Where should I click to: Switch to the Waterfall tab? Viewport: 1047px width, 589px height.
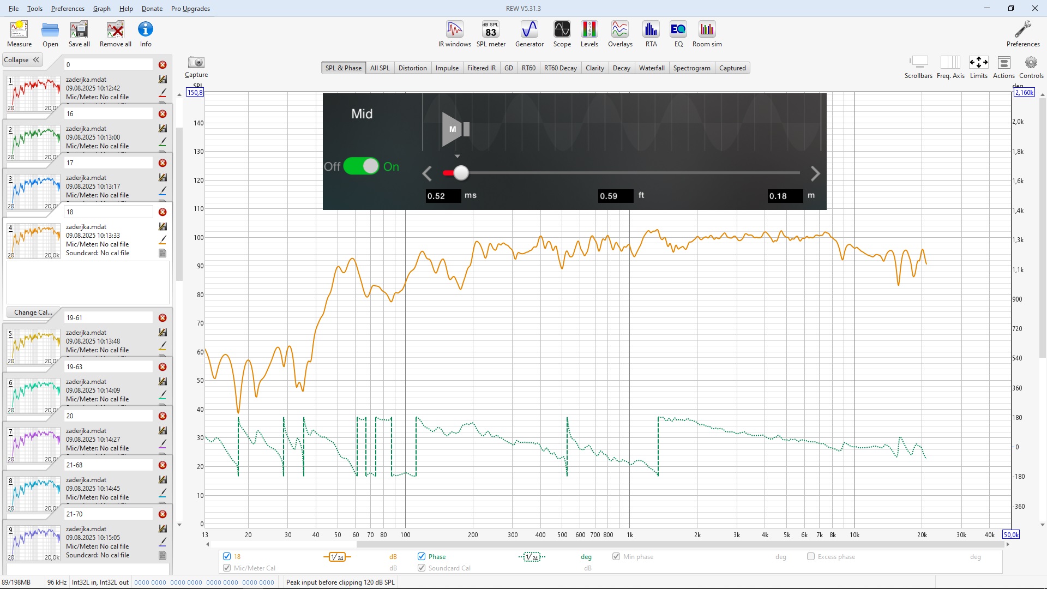point(651,68)
